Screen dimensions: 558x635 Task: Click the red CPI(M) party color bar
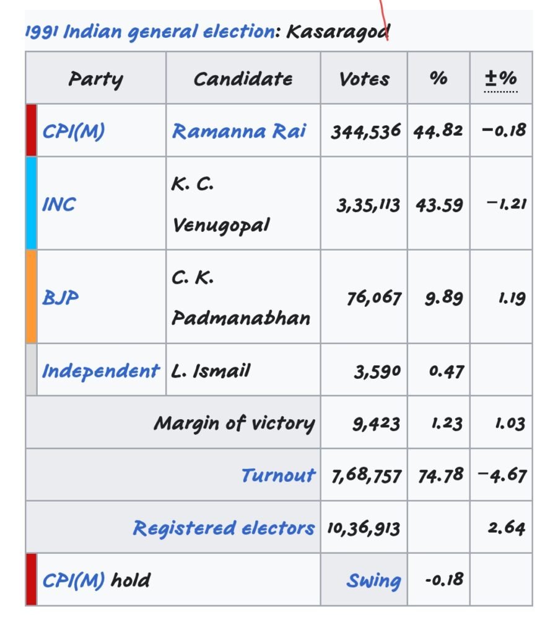click(x=31, y=130)
